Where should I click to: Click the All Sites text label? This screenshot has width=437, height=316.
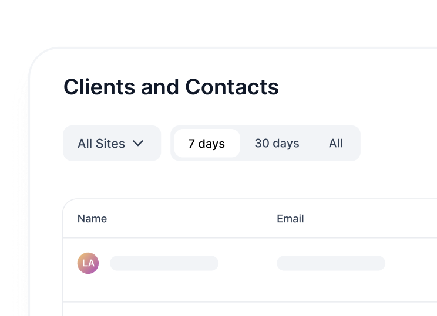point(101,144)
